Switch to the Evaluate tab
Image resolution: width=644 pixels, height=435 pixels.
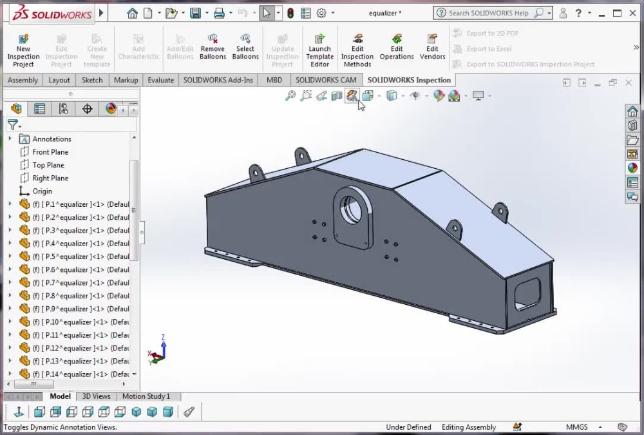point(160,80)
